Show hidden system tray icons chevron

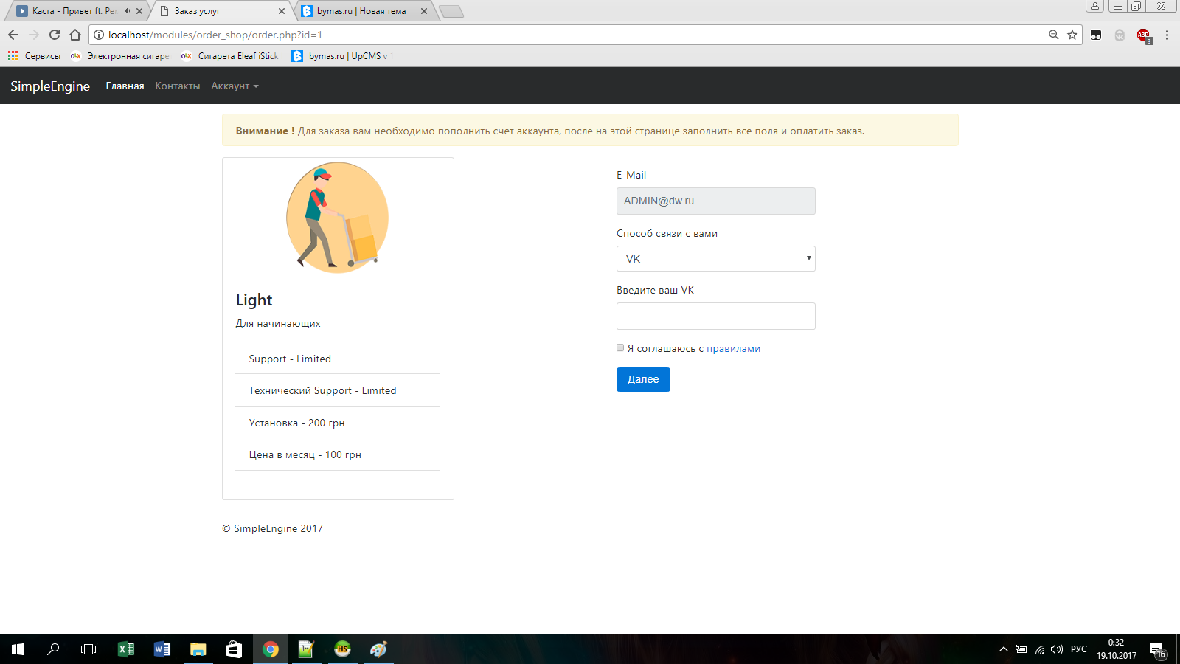coord(1003,649)
